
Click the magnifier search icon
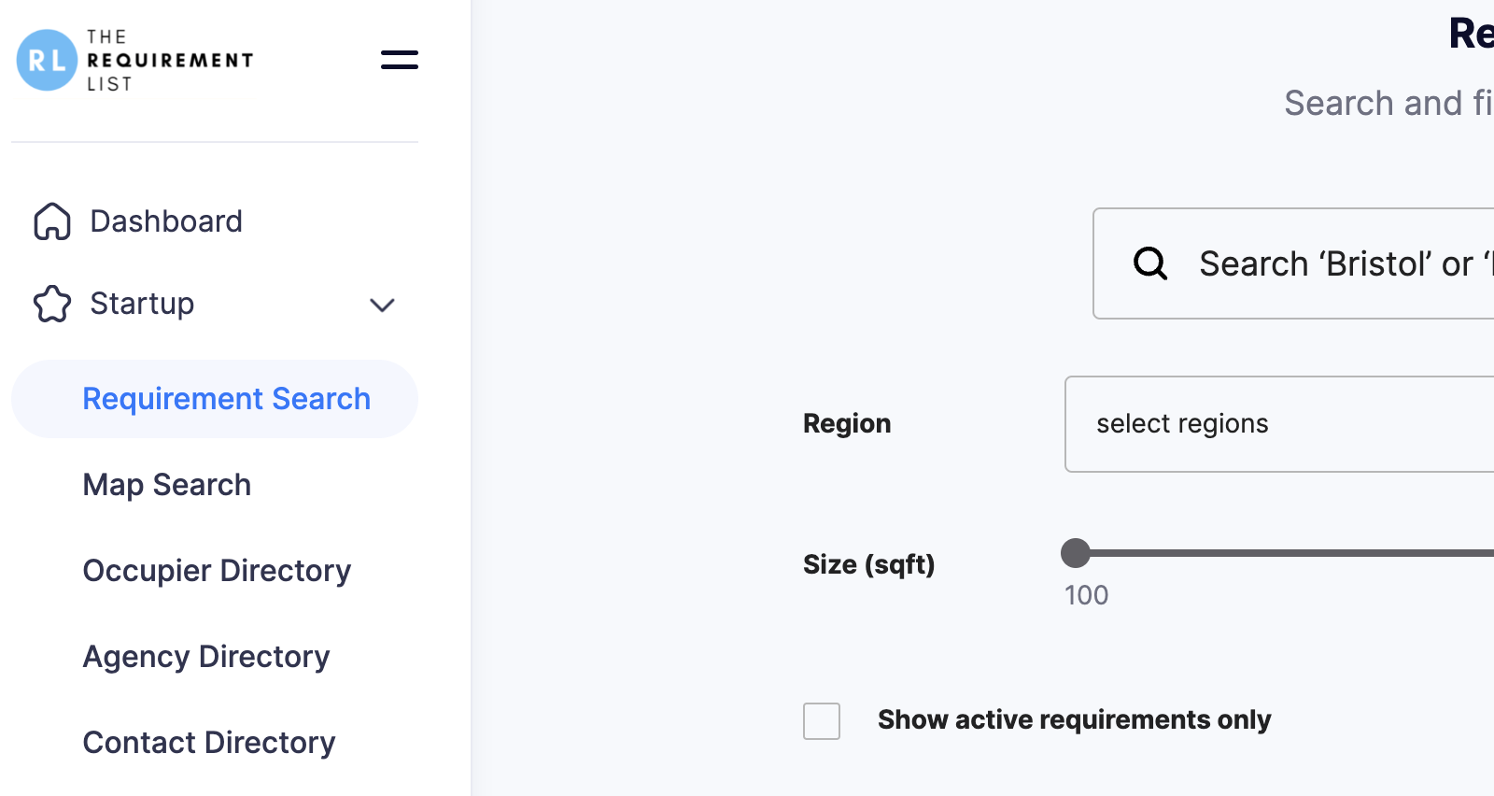1150,263
